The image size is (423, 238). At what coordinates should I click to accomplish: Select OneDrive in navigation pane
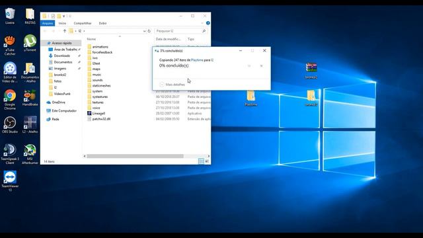coord(58,102)
